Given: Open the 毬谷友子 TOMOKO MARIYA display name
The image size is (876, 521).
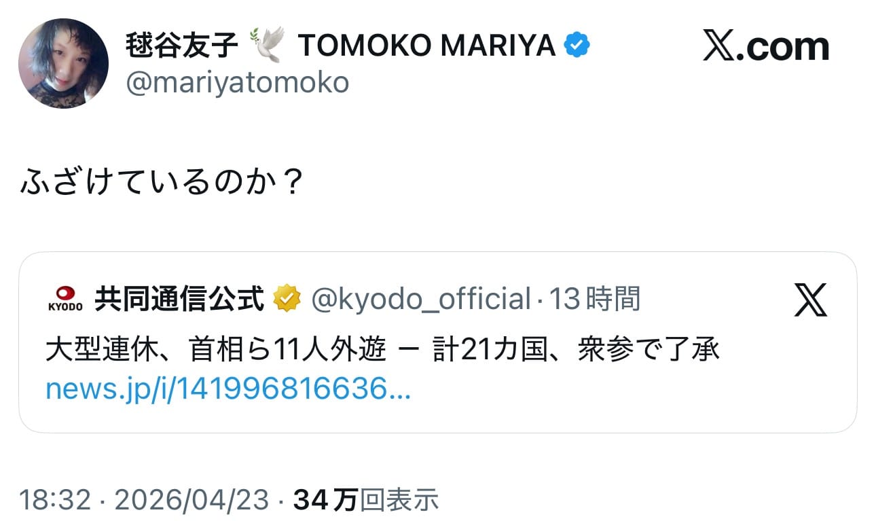Looking at the screenshot, I should pos(340,46).
